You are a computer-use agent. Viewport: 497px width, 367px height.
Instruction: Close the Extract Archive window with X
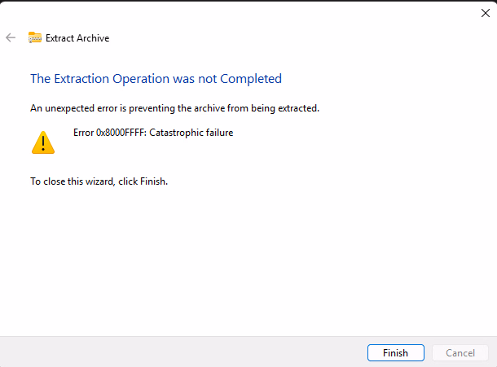[486, 12]
